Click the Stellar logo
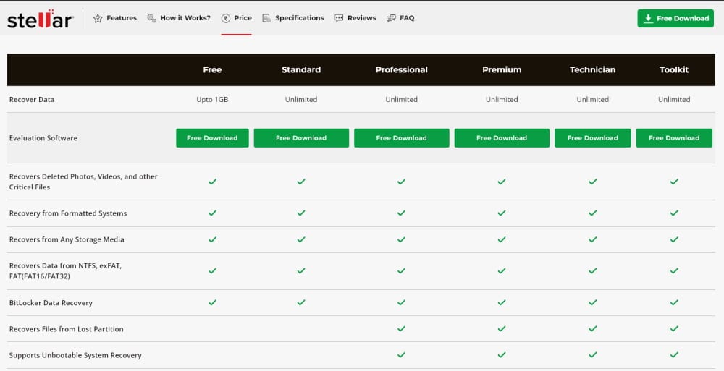 coord(40,20)
